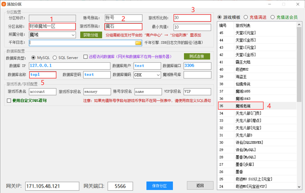Viewport: 305px width, 193px height.
Task: Open the 所属分组 dropdown
Action: tap(73, 35)
